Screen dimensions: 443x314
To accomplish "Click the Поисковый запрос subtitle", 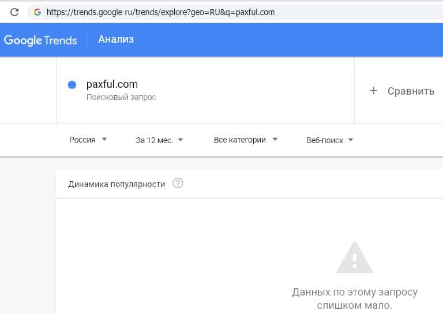I will click(x=121, y=97).
